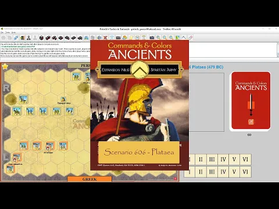279x209 pixels.
Task: Click the PERSIAN side label banner
Action: [79, 66]
